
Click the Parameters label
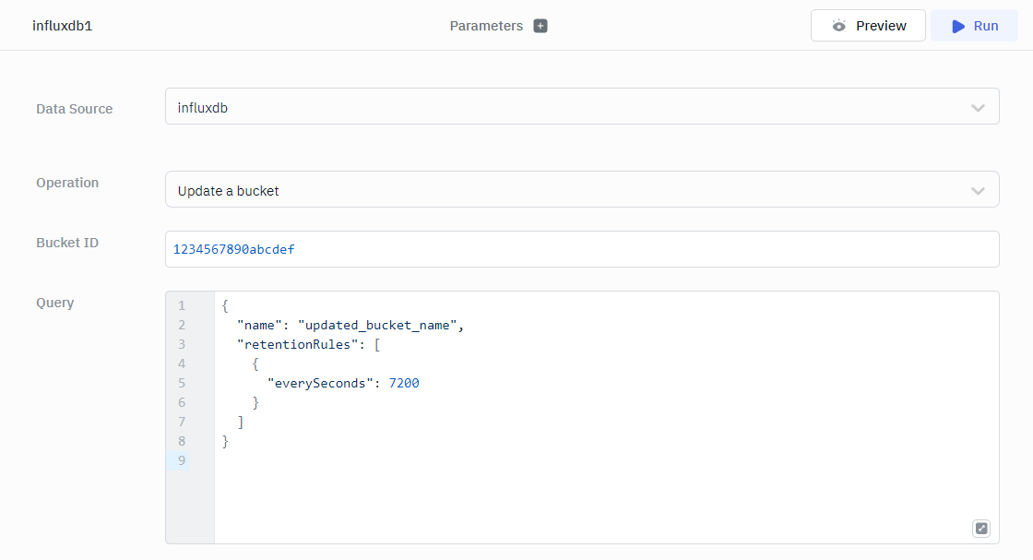486,26
